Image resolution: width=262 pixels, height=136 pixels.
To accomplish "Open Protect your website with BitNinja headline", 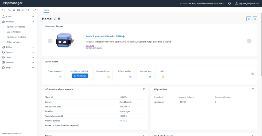I will coord(105,36).
